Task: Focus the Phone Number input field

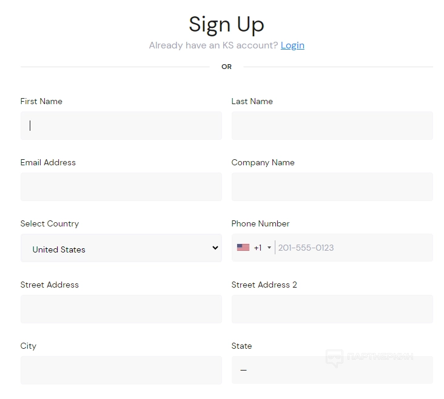Action: click(x=352, y=248)
